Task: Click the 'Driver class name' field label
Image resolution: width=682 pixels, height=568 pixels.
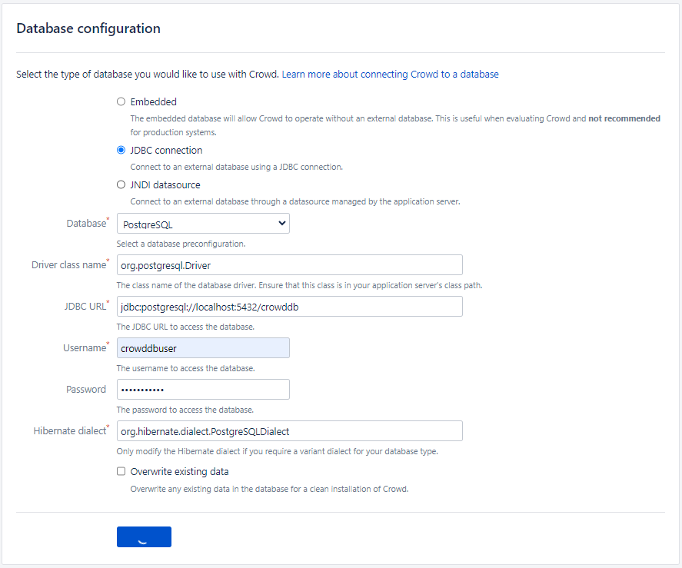Action: point(68,265)
